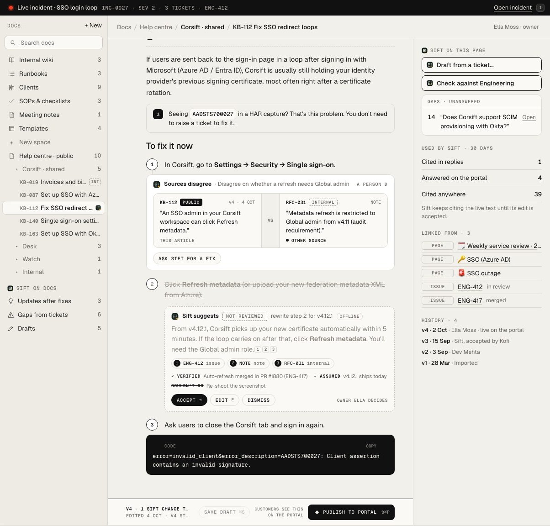Click Help centre in the breadcrumb

pyautogui.click(x=156, y=27)
